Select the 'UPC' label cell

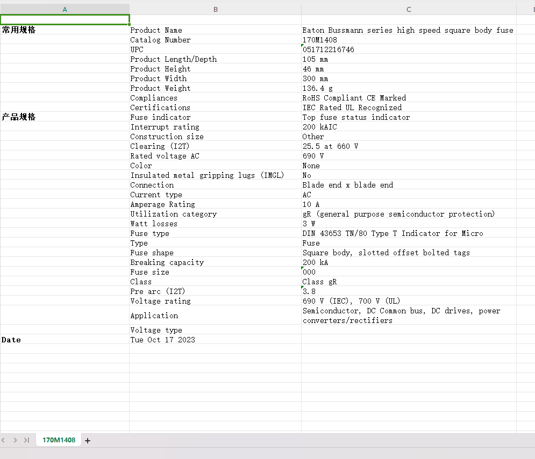(x=215, y=49)
